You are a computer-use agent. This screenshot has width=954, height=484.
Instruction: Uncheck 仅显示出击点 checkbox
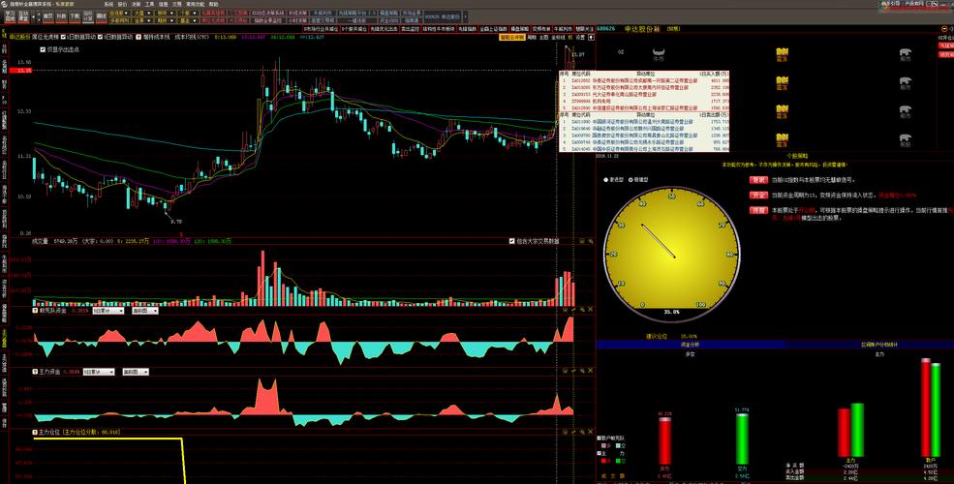[x=42, y=49]
